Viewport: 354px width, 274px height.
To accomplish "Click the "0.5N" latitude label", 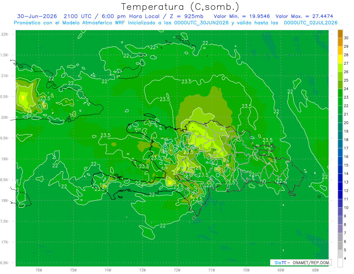I will (4, 97).
